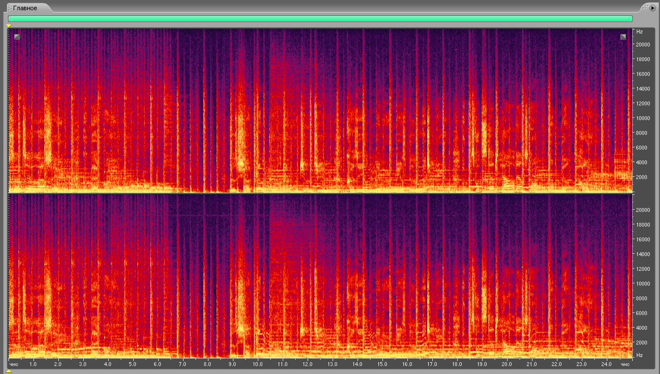
Task: Click the 3.0 mark on the time ruler
Action: (x=83, y=364)
